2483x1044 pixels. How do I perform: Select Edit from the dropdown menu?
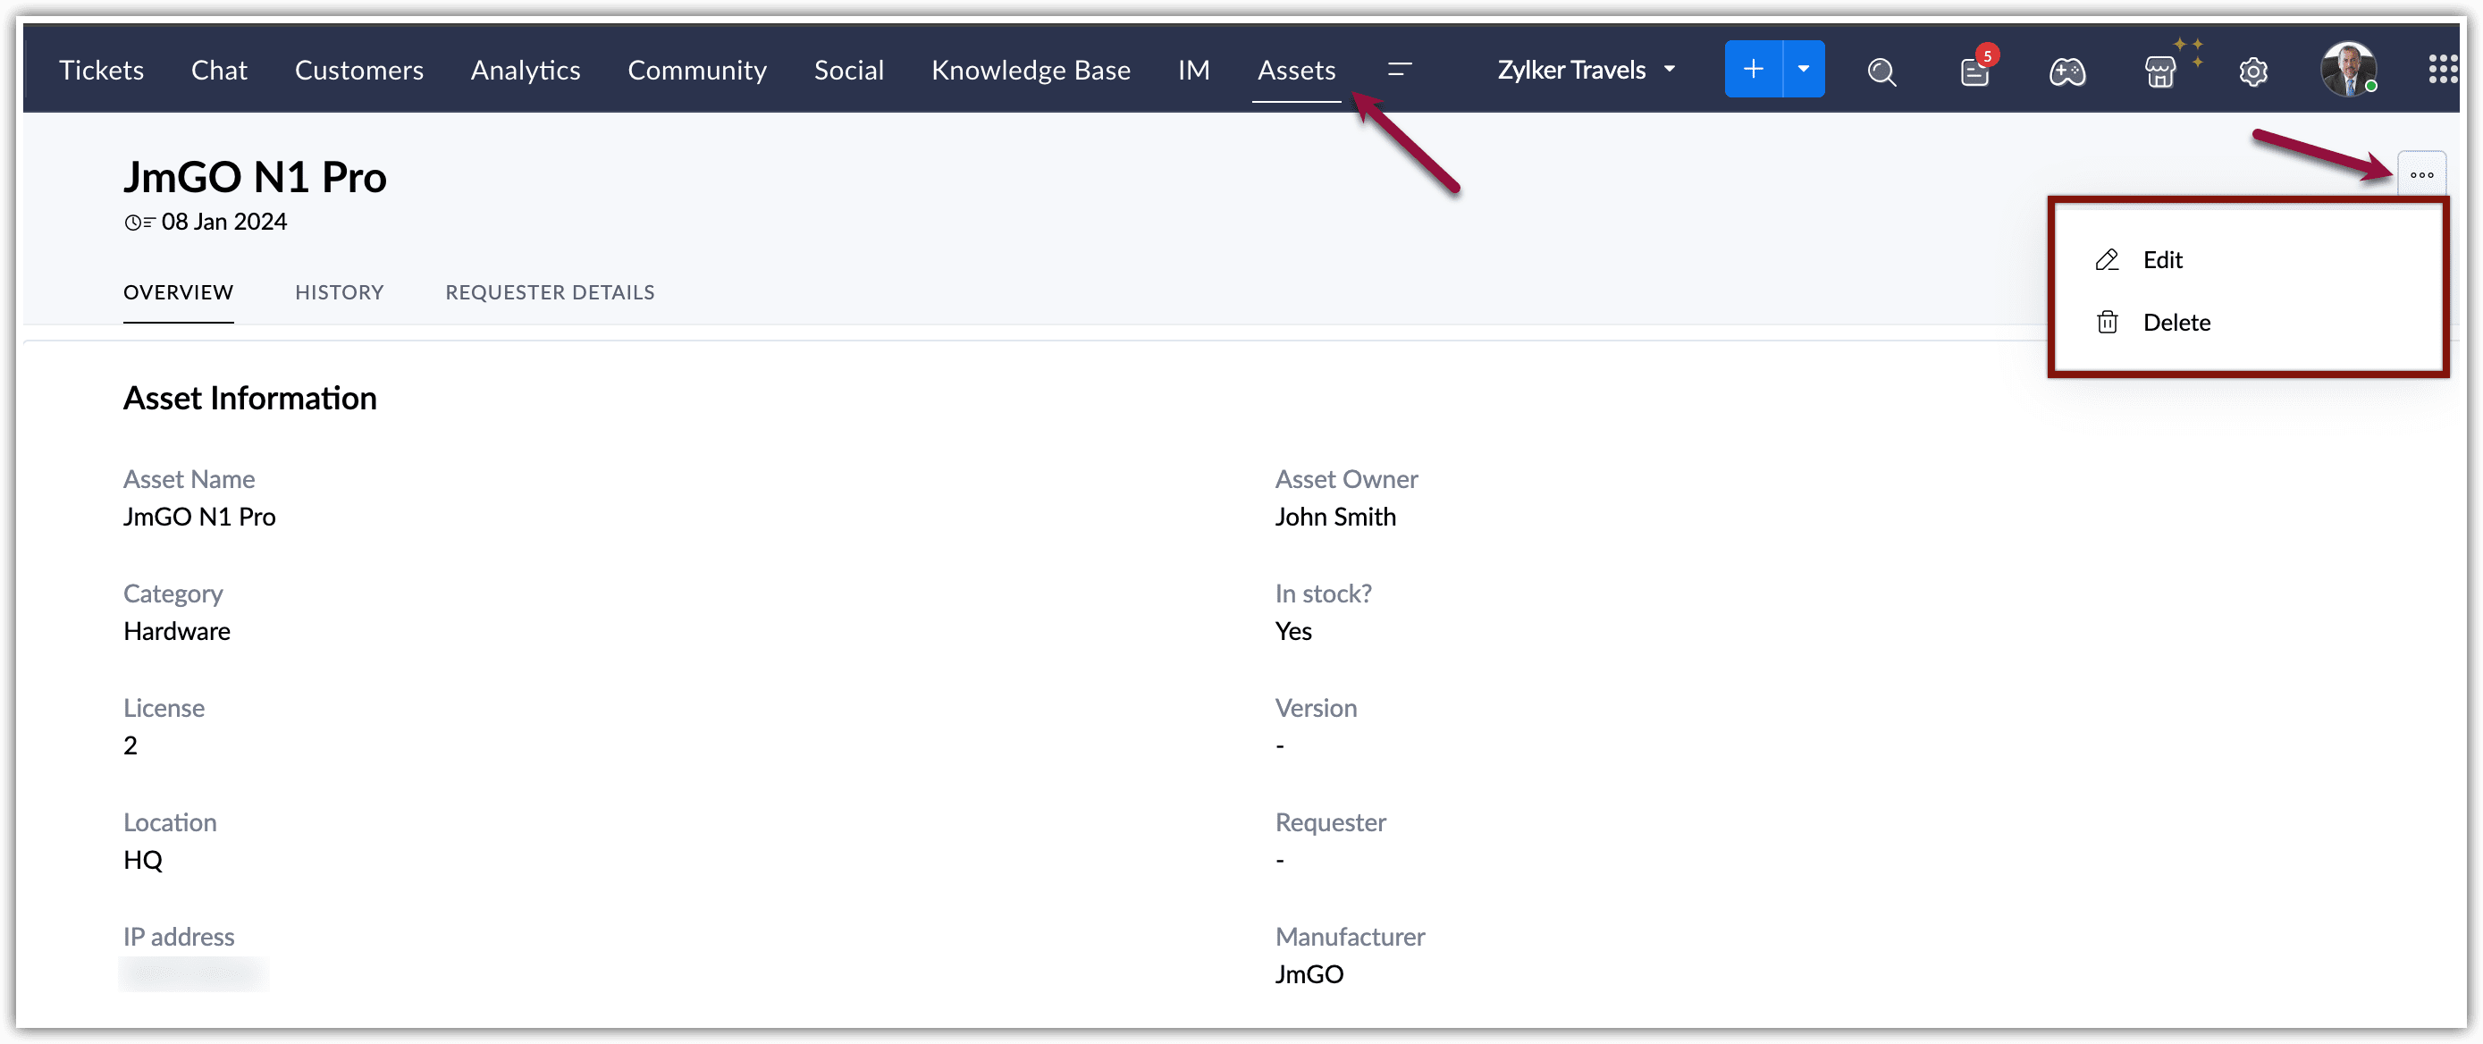pyautogui.click(x=2162, y=259)
